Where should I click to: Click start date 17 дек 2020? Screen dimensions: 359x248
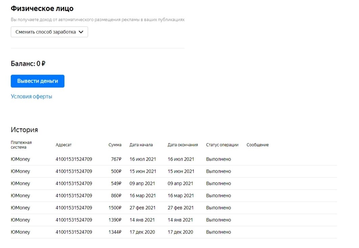[142, 232]
